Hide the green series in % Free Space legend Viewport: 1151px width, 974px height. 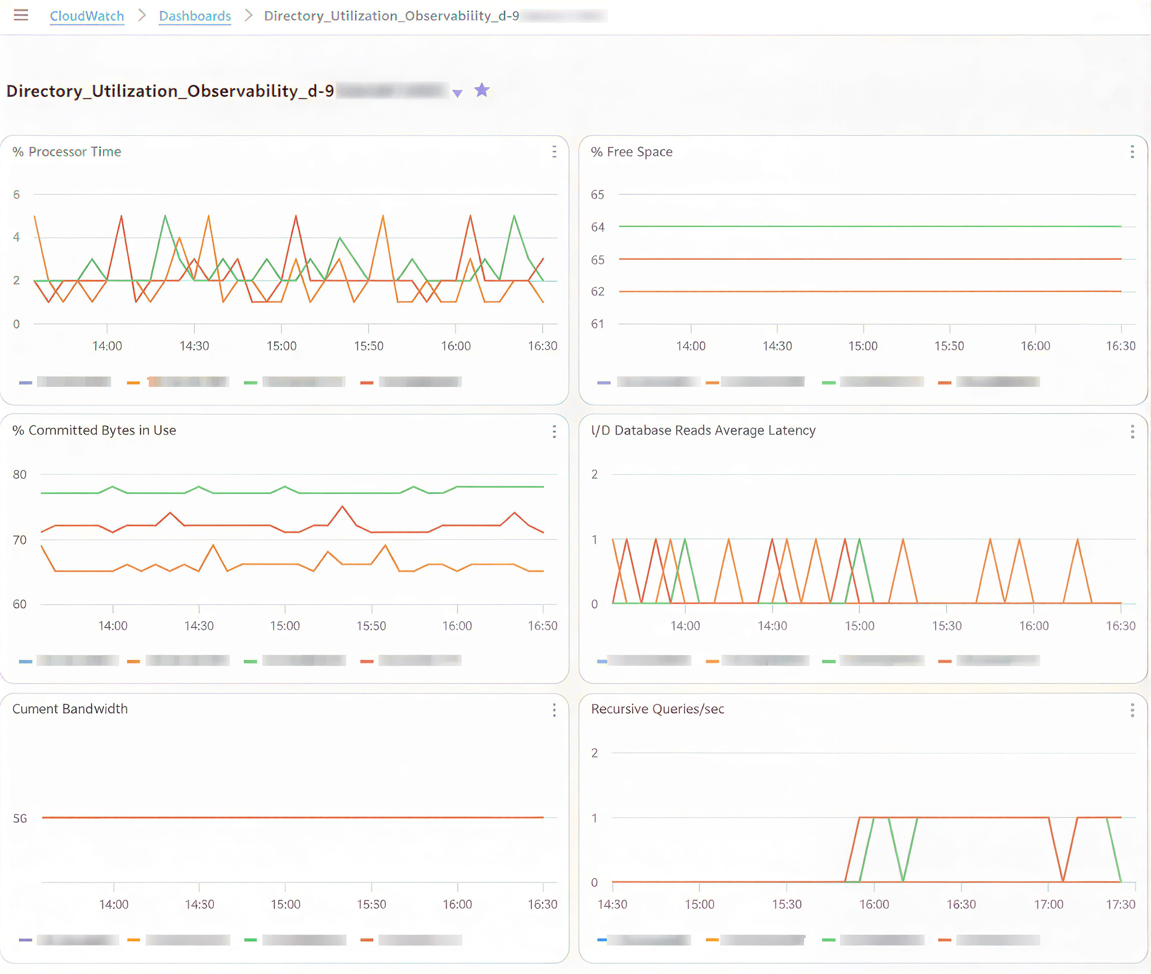828,381
